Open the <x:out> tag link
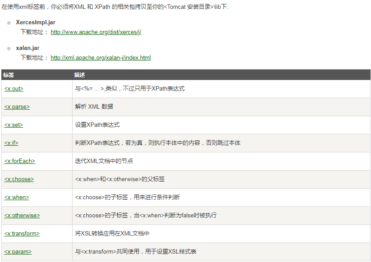371x262 pixels. [14, 89]
